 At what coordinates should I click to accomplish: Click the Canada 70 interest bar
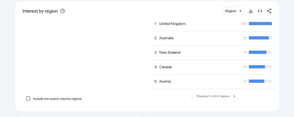tap(260, 67)
